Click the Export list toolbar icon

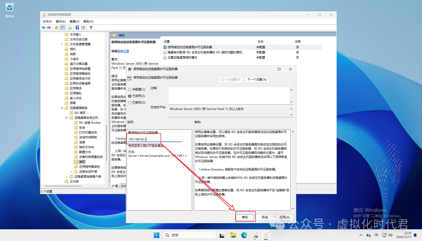pos(70,28)
